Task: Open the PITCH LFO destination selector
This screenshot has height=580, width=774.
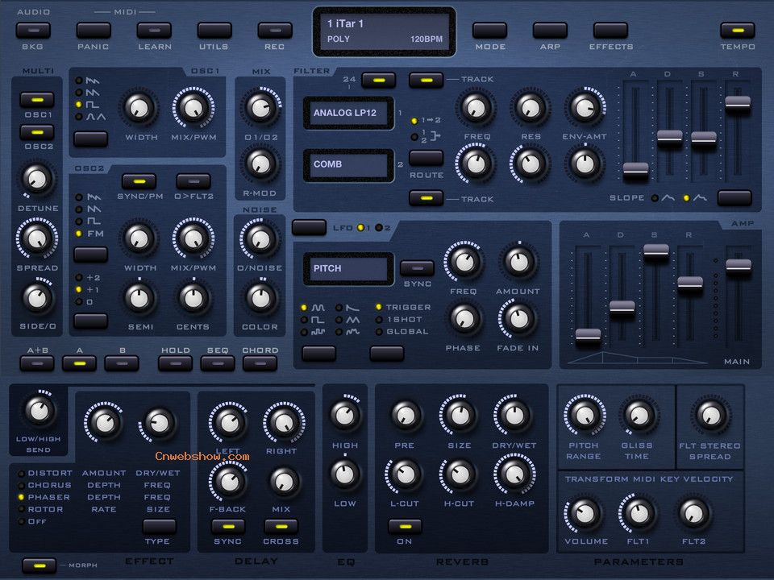Action: click(348, 269)
